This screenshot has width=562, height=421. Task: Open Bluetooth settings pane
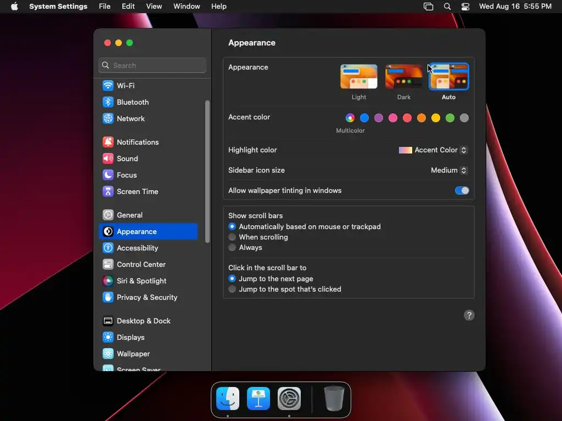[148, 102]
